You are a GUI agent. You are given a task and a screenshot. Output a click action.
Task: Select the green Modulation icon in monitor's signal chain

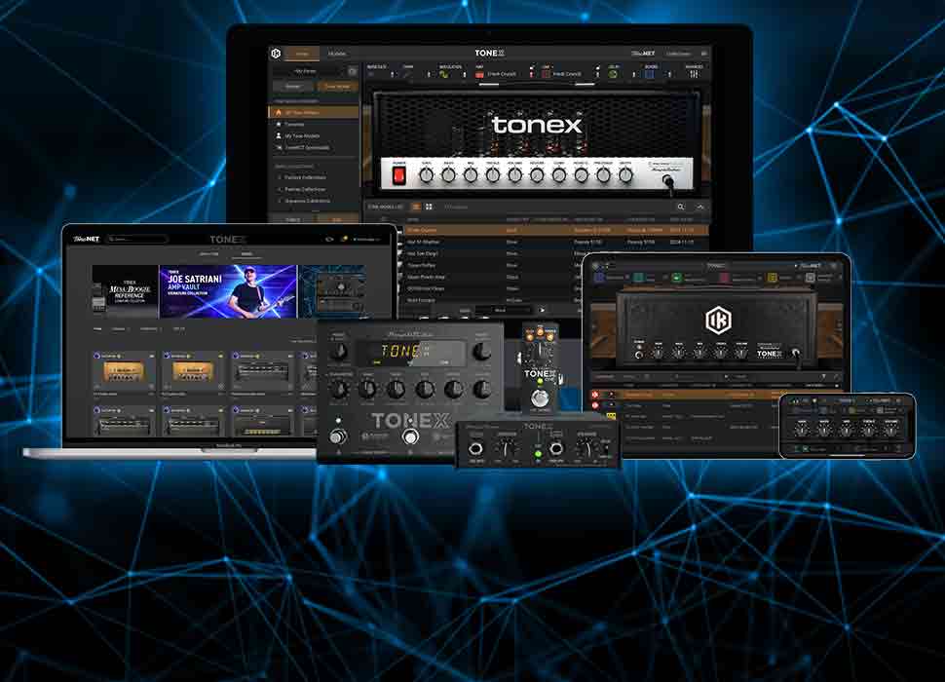[x=444, y=75]
